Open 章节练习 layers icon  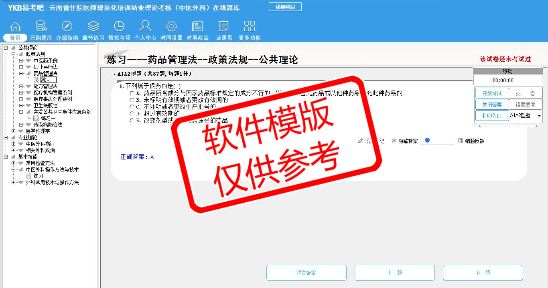click(93, 27)
